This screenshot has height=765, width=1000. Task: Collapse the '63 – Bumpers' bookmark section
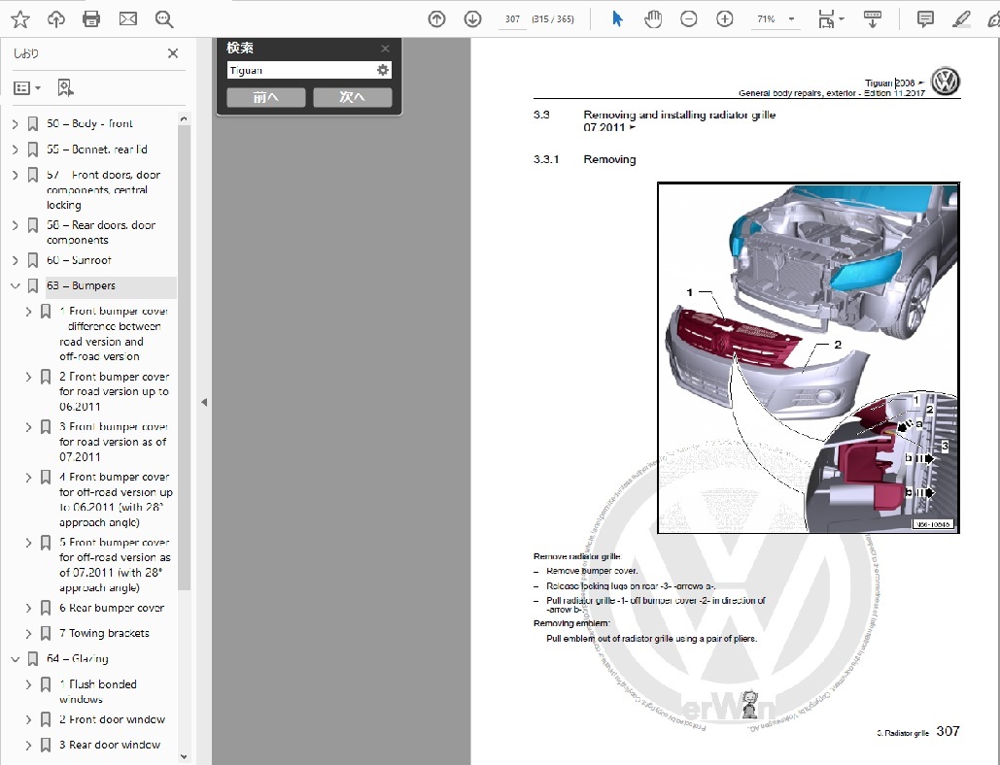[15, 286]
